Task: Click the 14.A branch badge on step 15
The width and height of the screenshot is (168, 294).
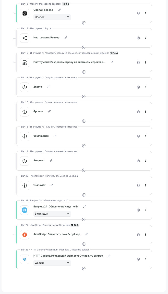Action: click(x=114, y=53)
